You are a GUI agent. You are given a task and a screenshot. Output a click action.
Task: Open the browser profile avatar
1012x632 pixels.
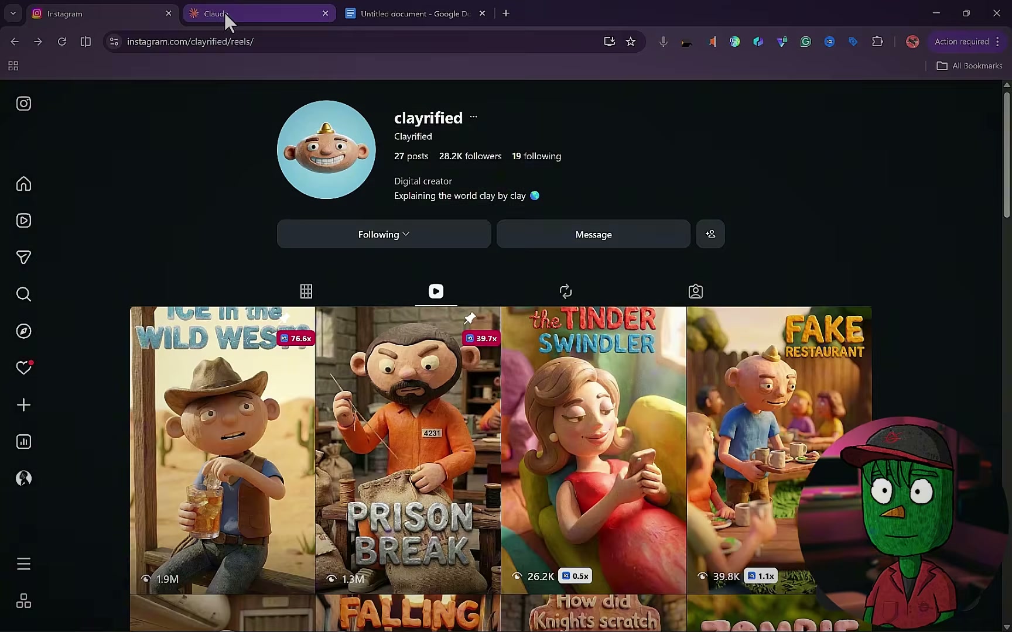912,42
